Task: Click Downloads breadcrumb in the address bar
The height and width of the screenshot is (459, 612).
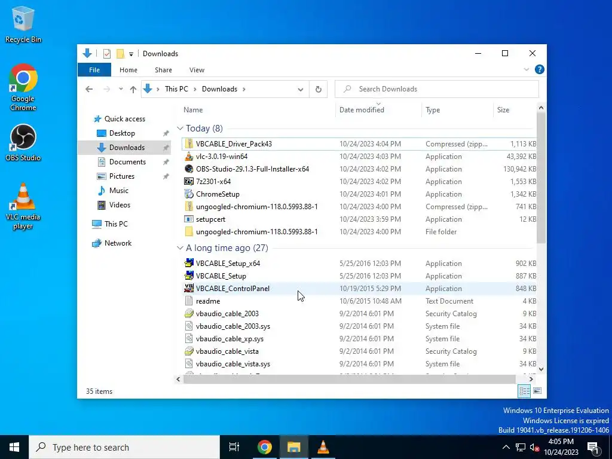Action: 219,89
